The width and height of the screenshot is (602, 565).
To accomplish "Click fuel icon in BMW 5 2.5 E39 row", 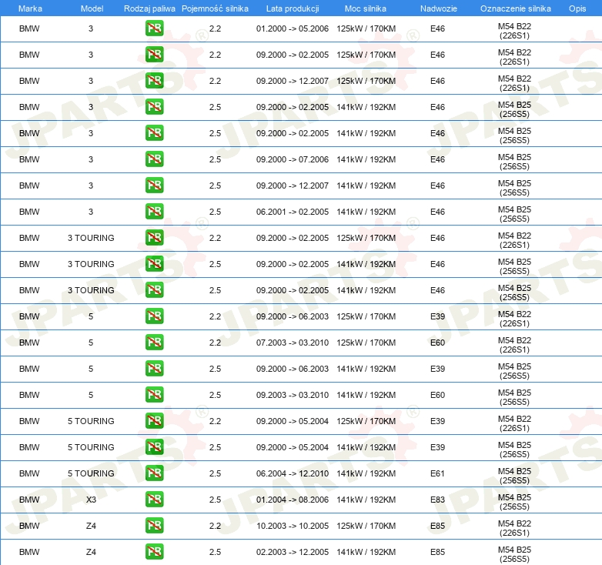I will pyautogui.click(x=154, y=369).
